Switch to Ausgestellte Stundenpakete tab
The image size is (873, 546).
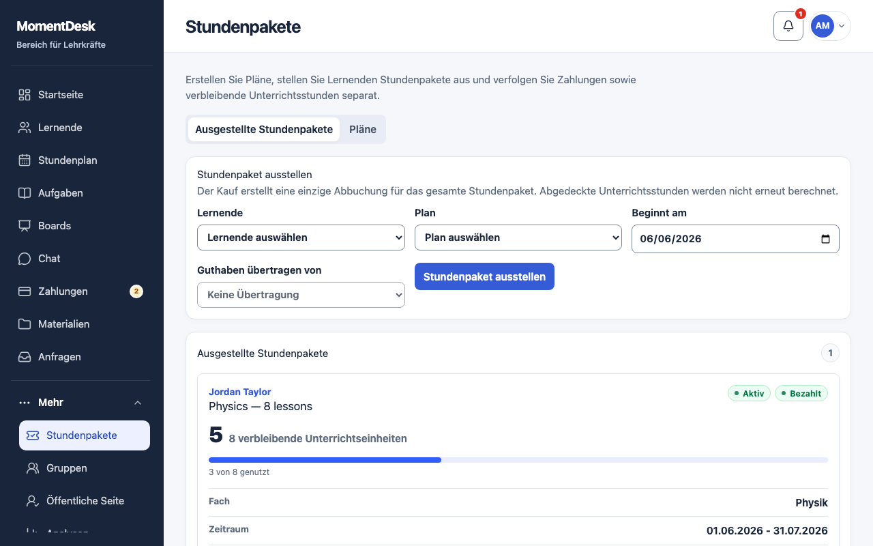coord(264,130)
